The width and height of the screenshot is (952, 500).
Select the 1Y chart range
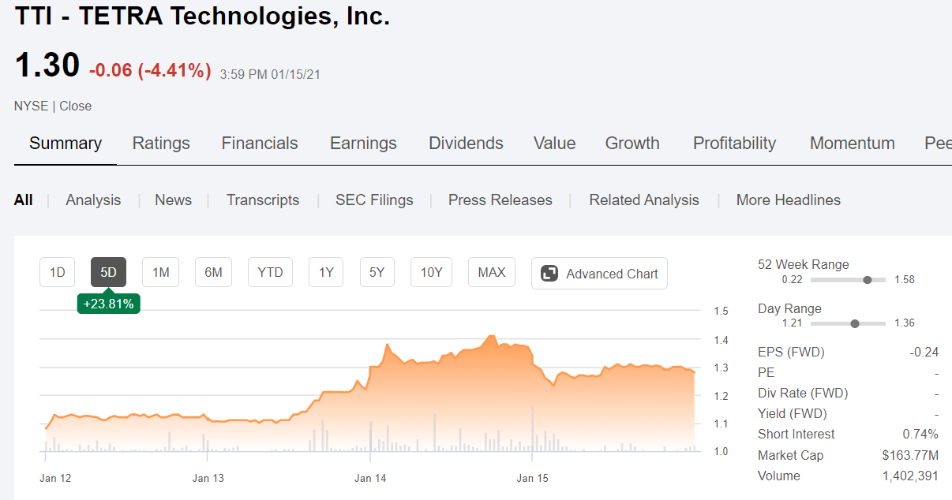(325, 271)
